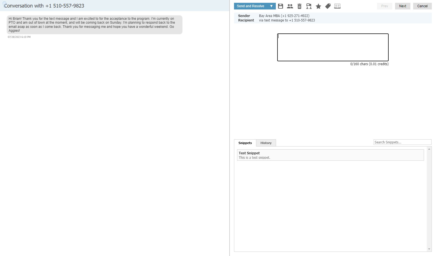Switch to the History tab
The width and height of the screenshot is (436, 256).
coord(266,143)
